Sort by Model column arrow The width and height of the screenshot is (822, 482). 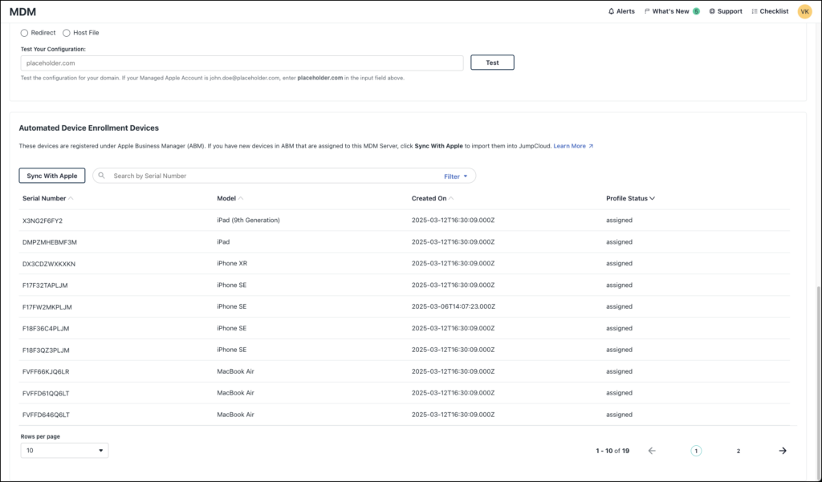coord(242,198)
